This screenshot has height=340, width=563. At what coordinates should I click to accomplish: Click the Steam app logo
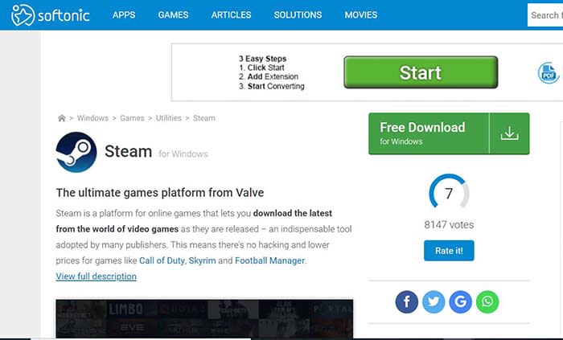tap(76, 152)
